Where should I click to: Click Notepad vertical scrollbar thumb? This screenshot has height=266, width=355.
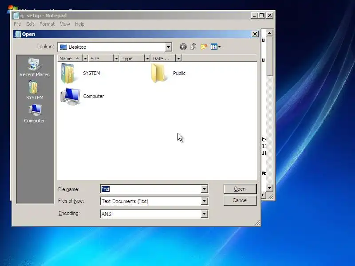(269, 56)
